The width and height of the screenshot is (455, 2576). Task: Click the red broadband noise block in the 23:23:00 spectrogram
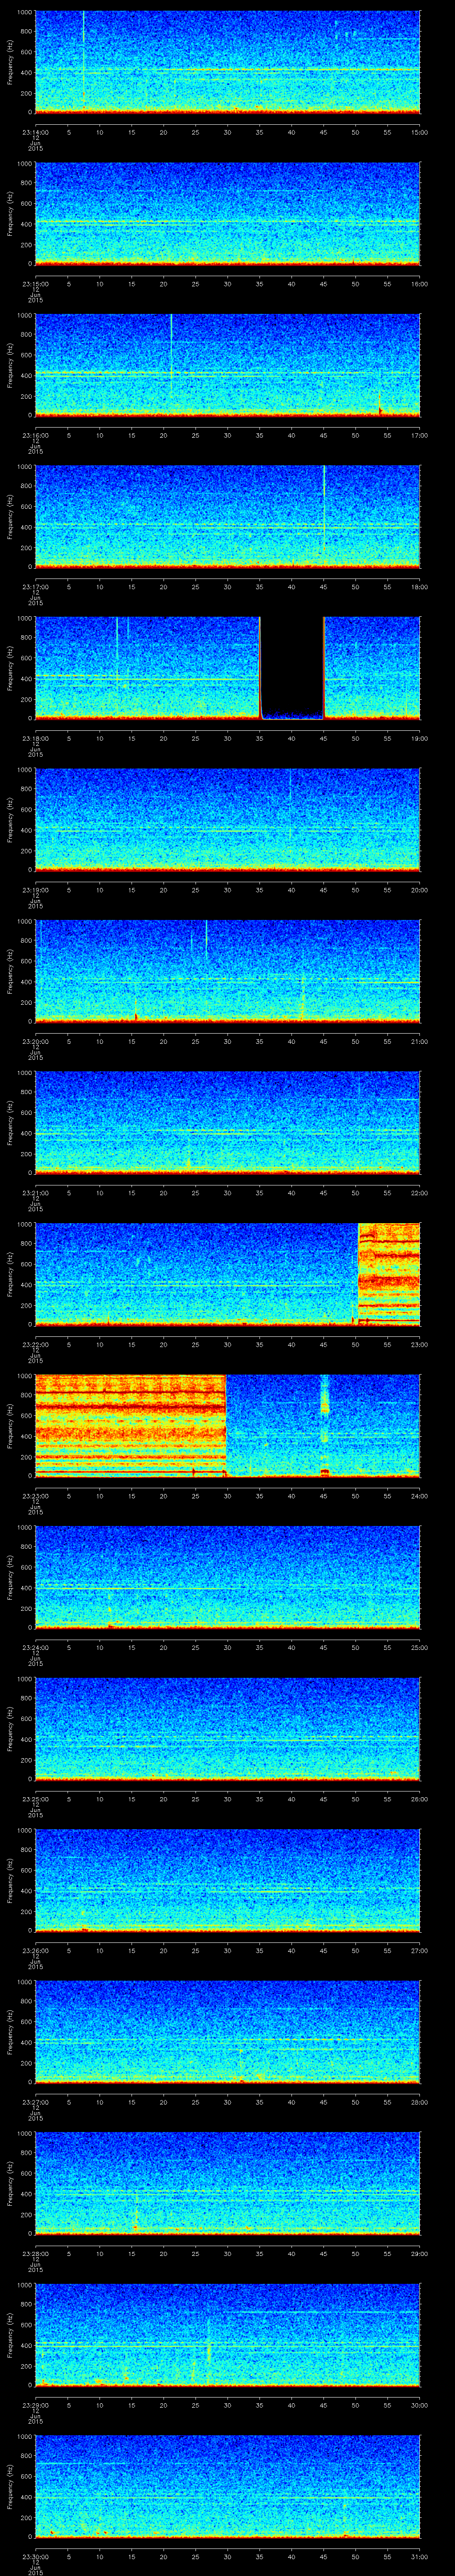(130, 1426)
